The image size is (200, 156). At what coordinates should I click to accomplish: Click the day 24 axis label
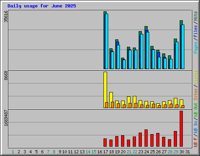[x=146, y=152]
